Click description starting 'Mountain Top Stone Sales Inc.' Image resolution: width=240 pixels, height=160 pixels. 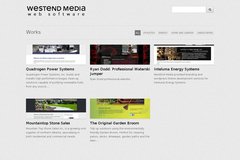tap(56, 132)
